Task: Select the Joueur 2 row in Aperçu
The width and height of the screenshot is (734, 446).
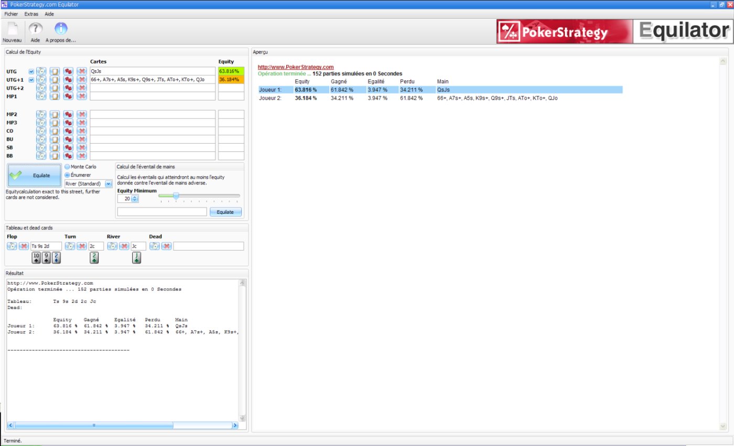Action: point(440,98)
